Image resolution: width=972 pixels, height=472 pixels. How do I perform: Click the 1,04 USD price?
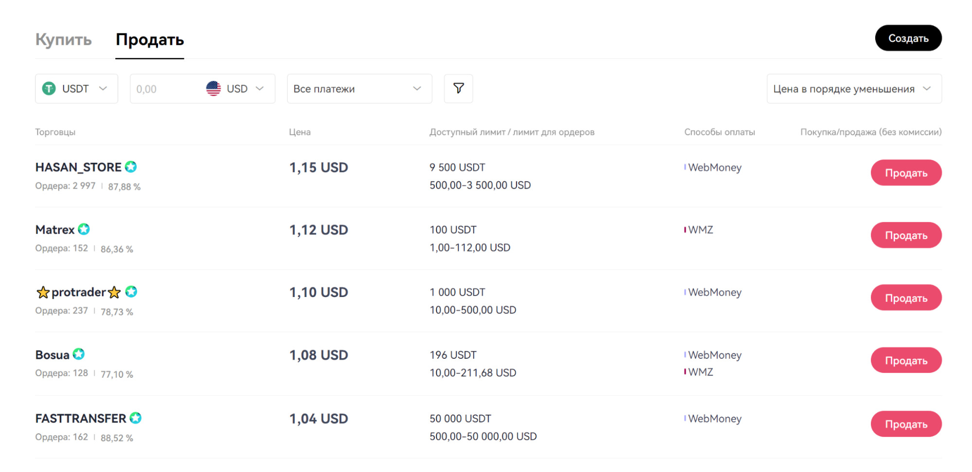[318, 419]
